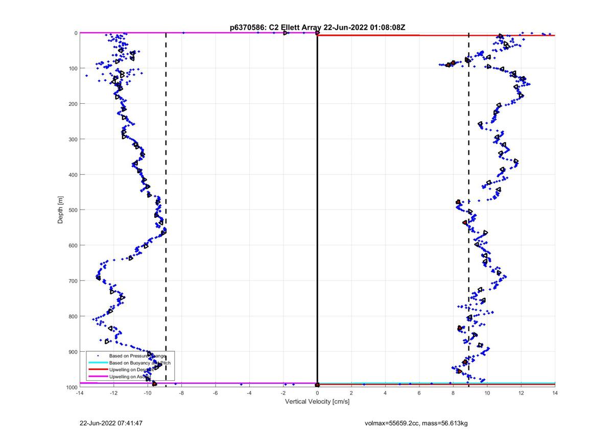Click the '2' velocity tick label
This screenshot has width=613, height=435.
(351, 393)
